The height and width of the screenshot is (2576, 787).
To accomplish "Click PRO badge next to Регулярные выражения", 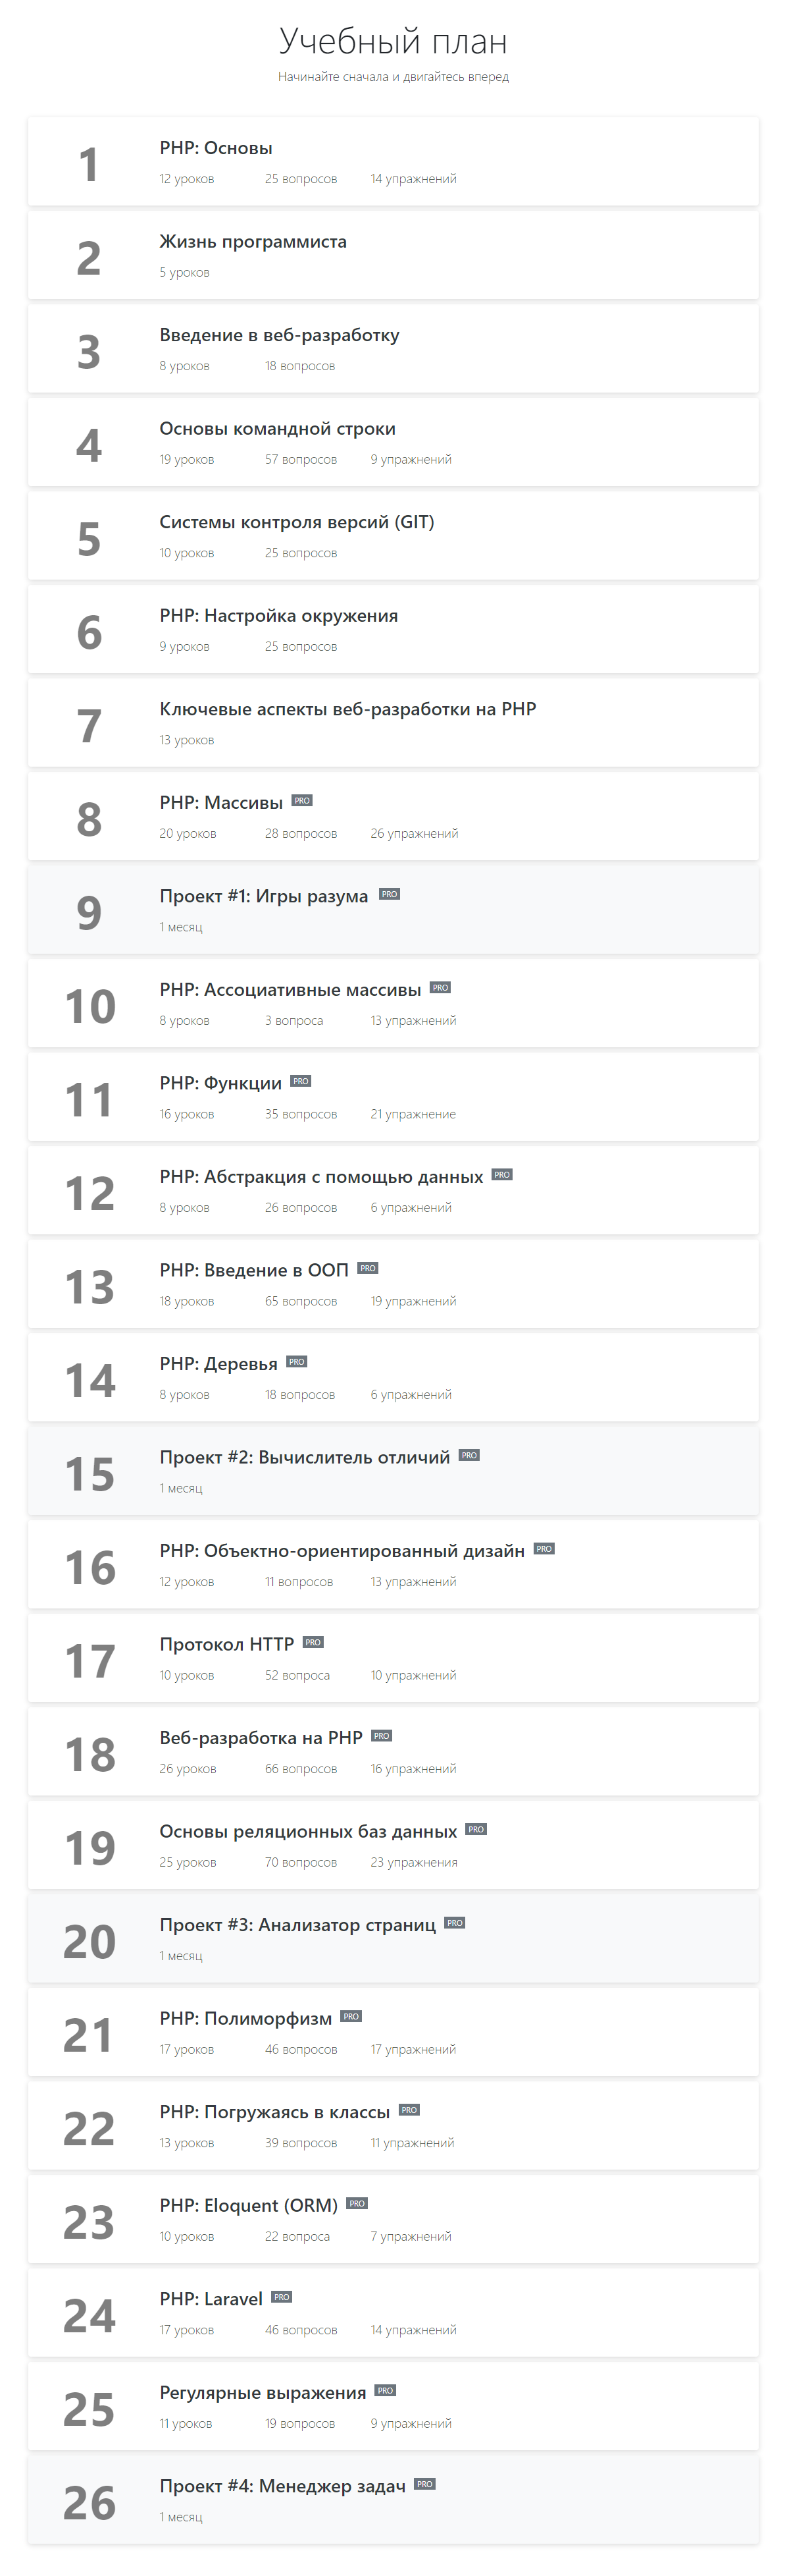I will coord(386,2390).
